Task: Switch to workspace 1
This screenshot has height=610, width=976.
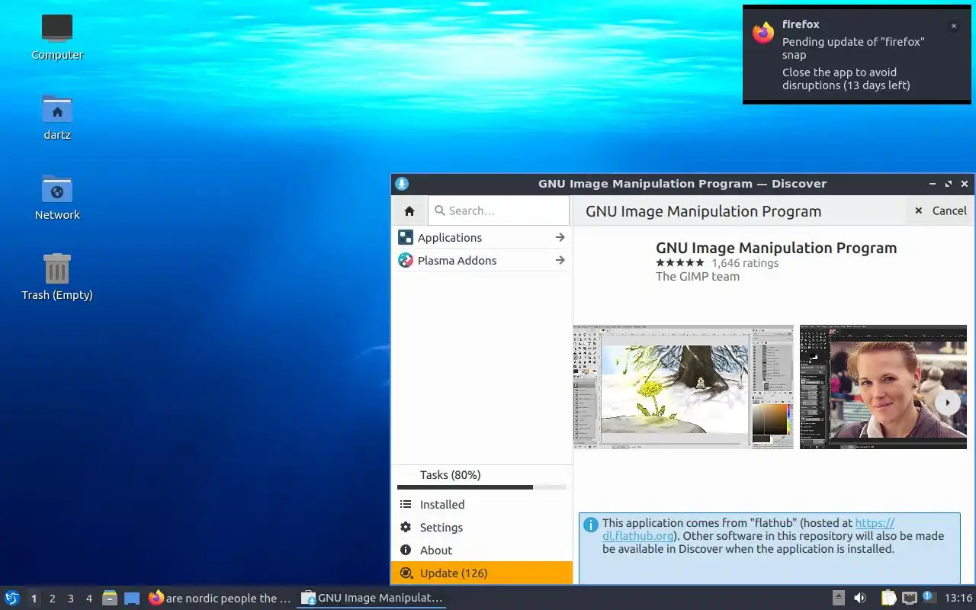Action: click(x=34, y=599)
